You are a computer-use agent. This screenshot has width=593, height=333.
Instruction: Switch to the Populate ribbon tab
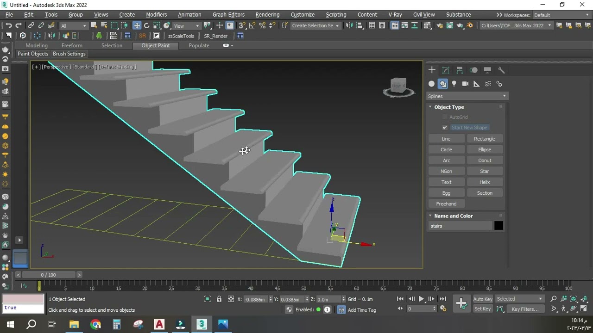click(x=199, y=45)
